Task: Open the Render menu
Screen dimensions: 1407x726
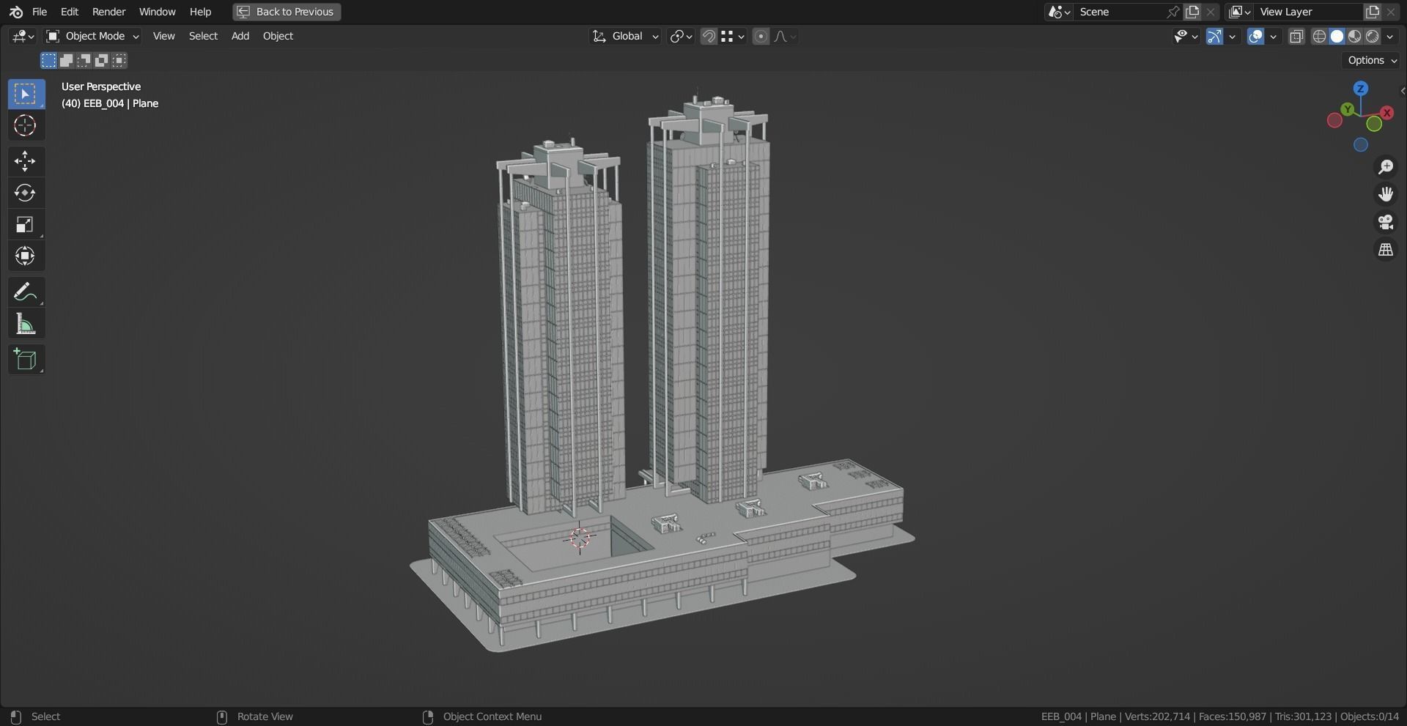Action: pyautogui.click(x=108, y=12)
